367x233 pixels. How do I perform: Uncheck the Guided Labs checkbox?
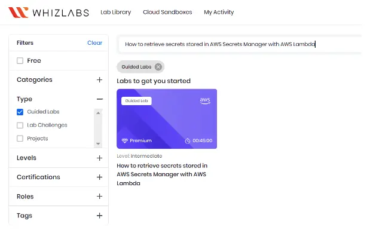[x=20, y=112]
